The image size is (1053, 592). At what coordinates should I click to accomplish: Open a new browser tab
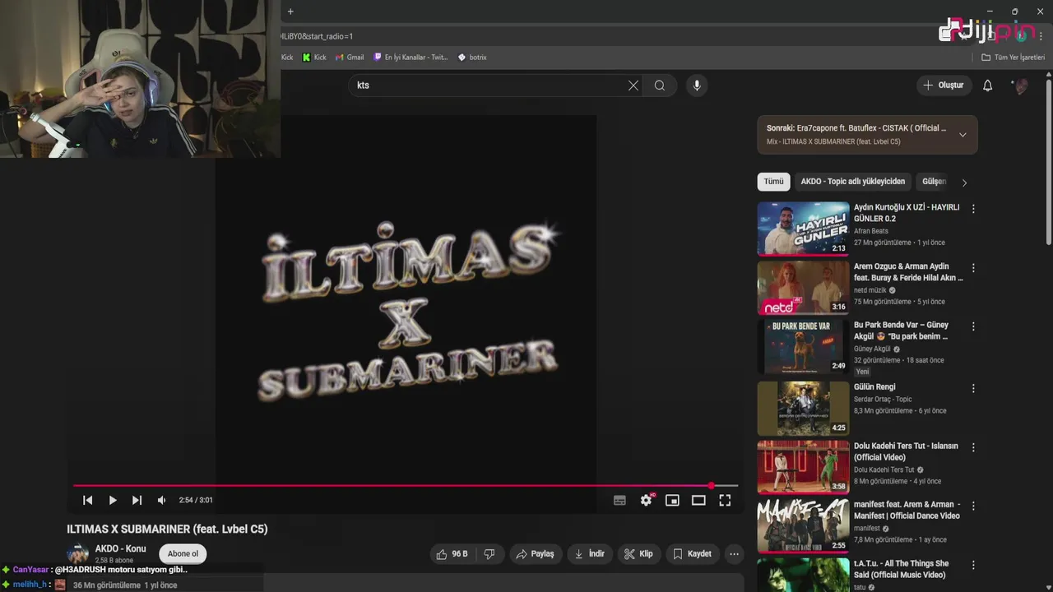point(290,12)
